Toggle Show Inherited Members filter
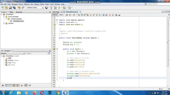 coord(3,85)
